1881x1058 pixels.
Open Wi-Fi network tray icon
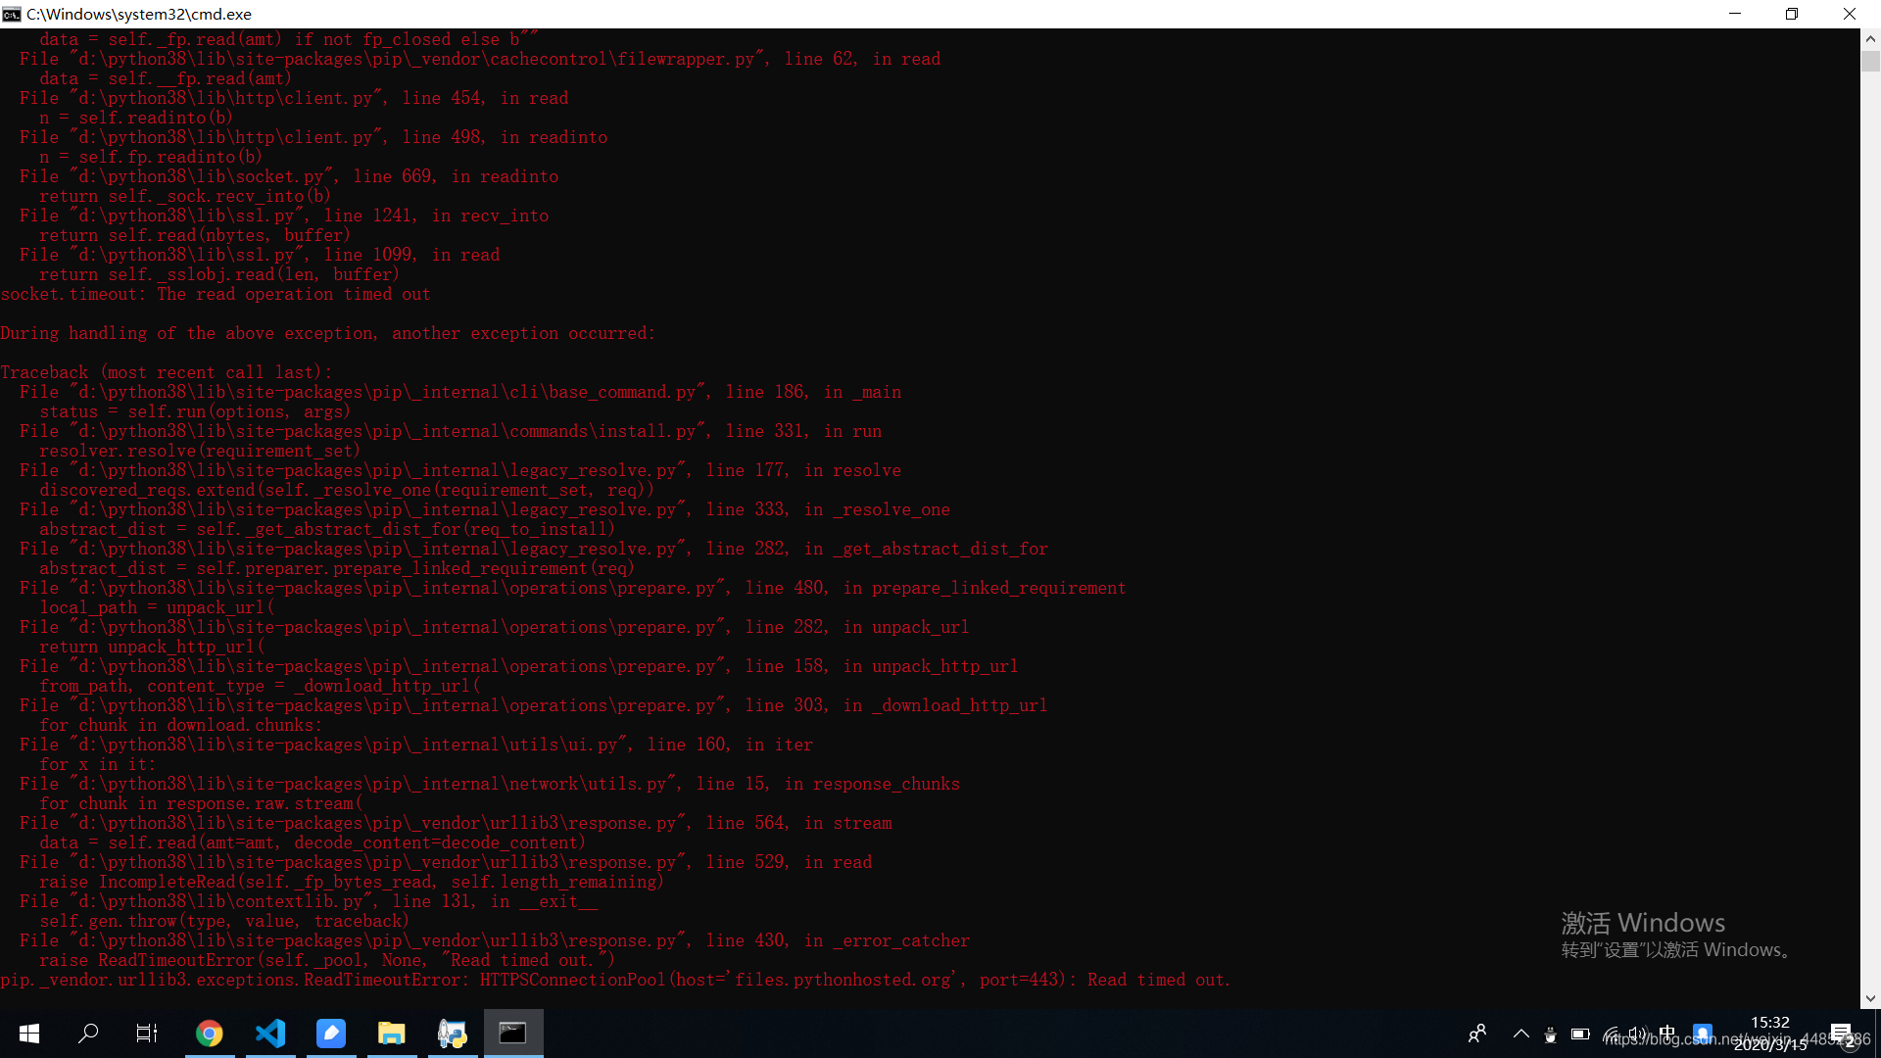[1611, 1034]
